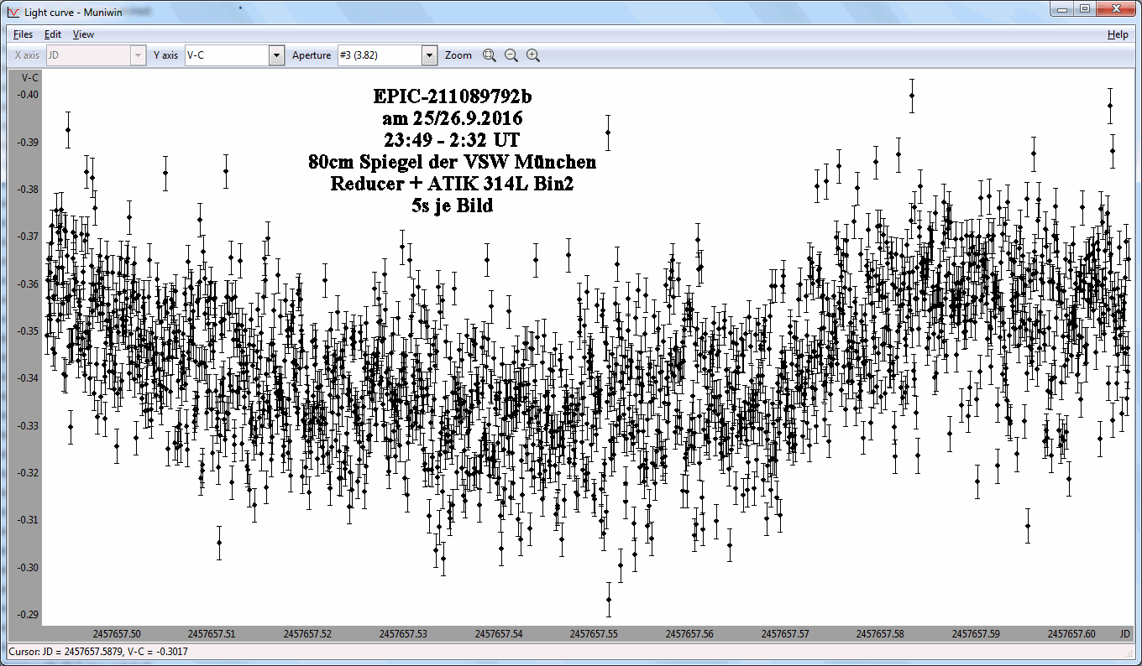
Task: Open the Edit menu
Action: coord(53,34)
